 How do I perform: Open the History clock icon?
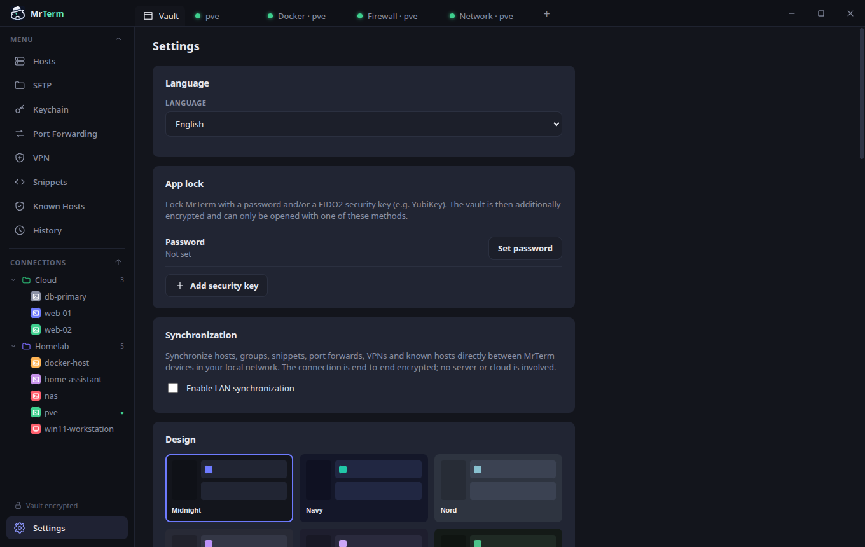pos(20,230)
